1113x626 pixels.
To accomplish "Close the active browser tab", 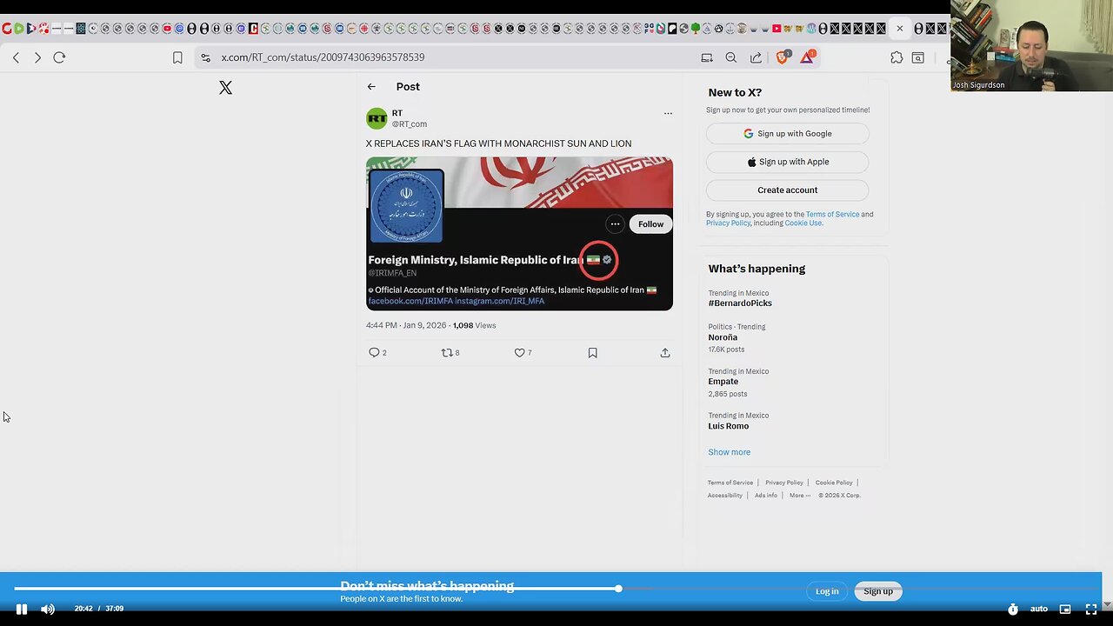I will pos(900,29).
